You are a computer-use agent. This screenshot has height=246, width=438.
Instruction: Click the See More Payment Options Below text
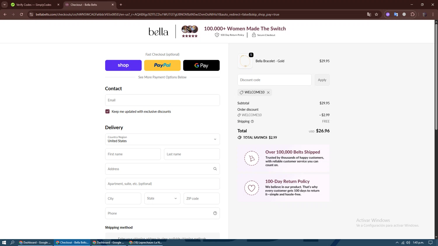(x=162, y=77)
